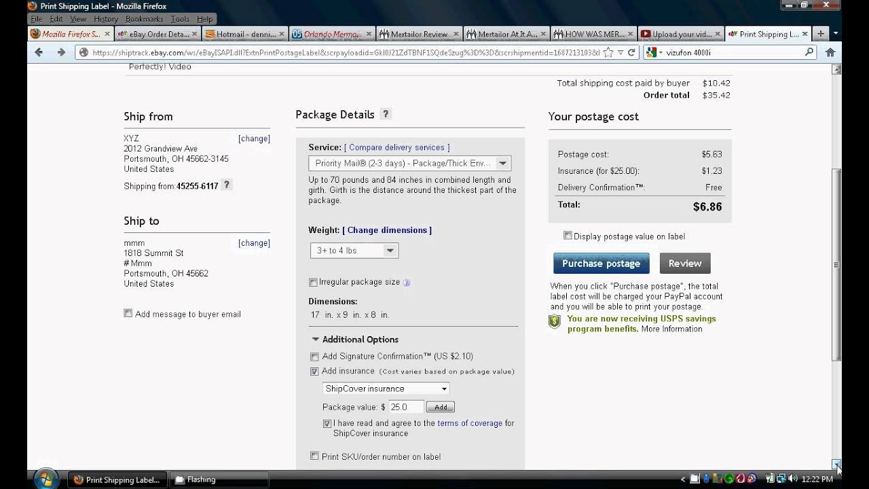This screenshot has height=489, width=869.
Task: Click the Package value input field
Action: 405,407
